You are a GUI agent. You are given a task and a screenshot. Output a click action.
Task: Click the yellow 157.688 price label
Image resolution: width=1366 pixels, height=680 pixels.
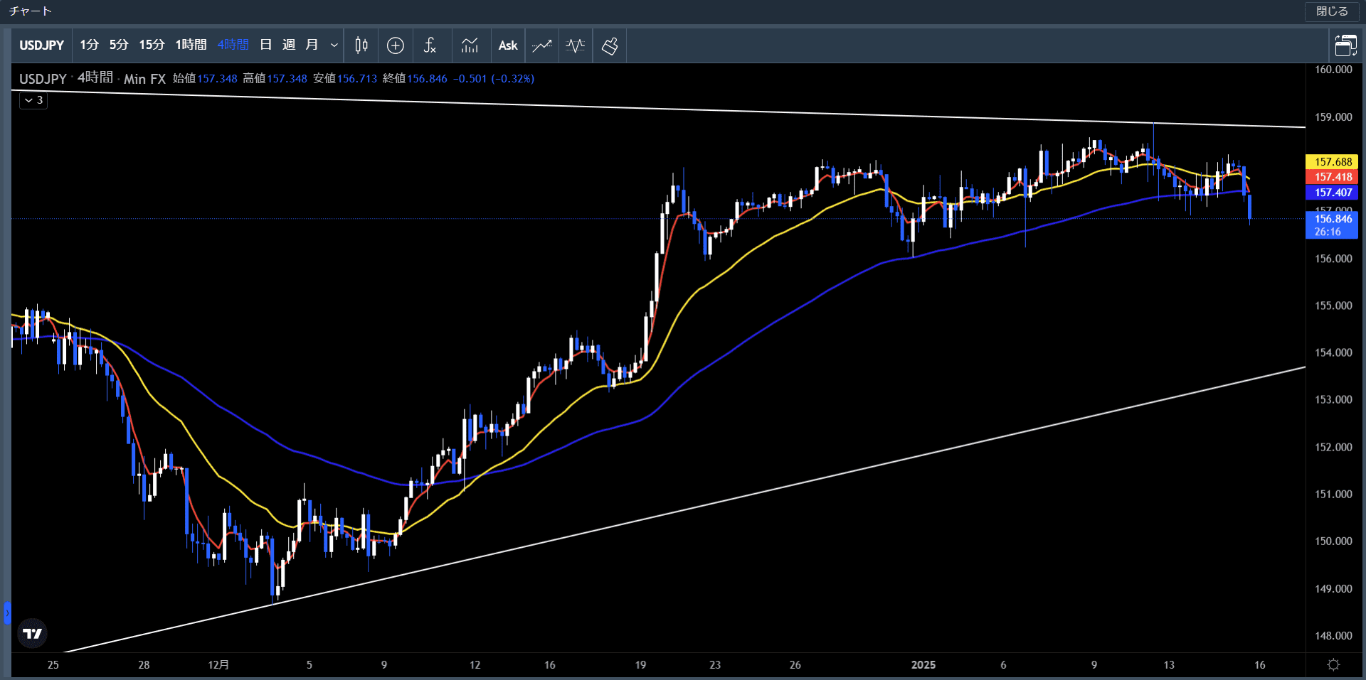tap(1333, 162)
